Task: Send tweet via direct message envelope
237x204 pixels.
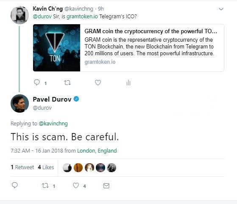Action: coord(106,186)
